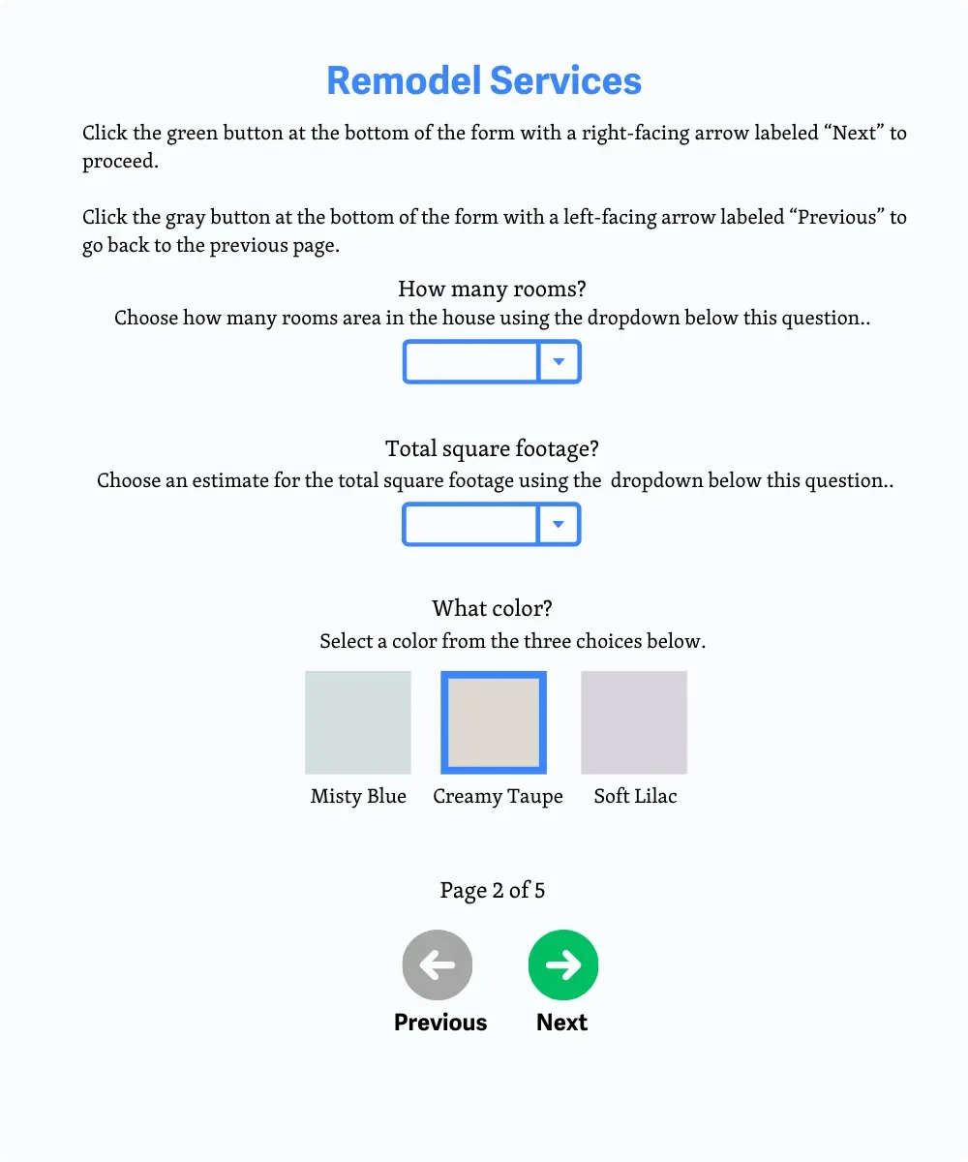This screenshot has width=968, height=1162.
Task: Click the 'Creamy Taupe' label text
Action: 498,796
